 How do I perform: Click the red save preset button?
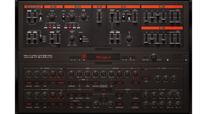84,57
